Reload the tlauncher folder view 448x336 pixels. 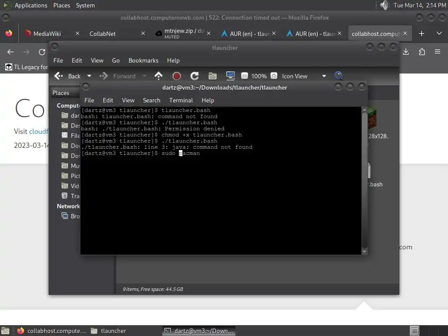pyautogui.click(x=195, y=76)
